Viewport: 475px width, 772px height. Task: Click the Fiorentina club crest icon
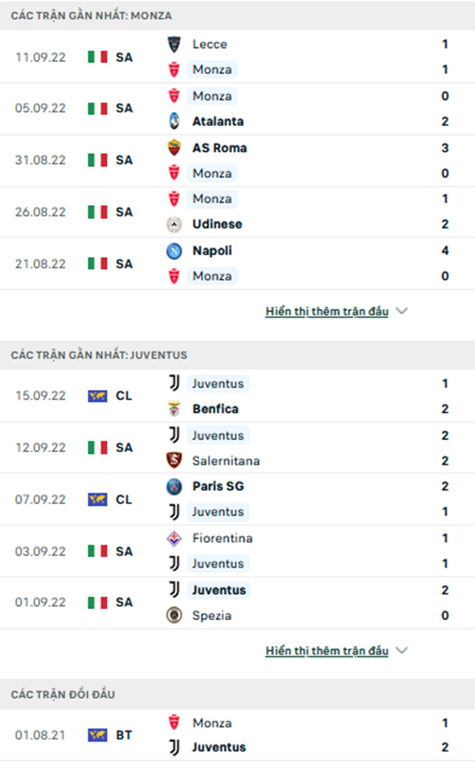[x=174, y=538]
